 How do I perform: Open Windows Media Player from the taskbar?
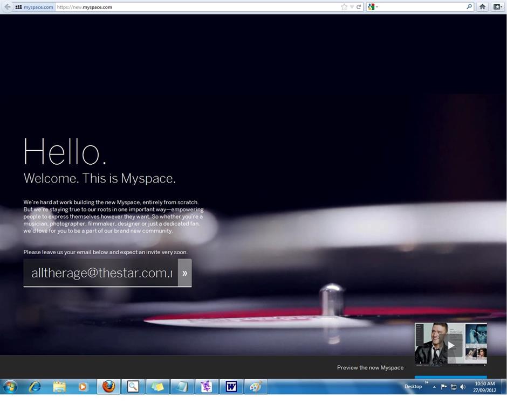click(83, 387)
